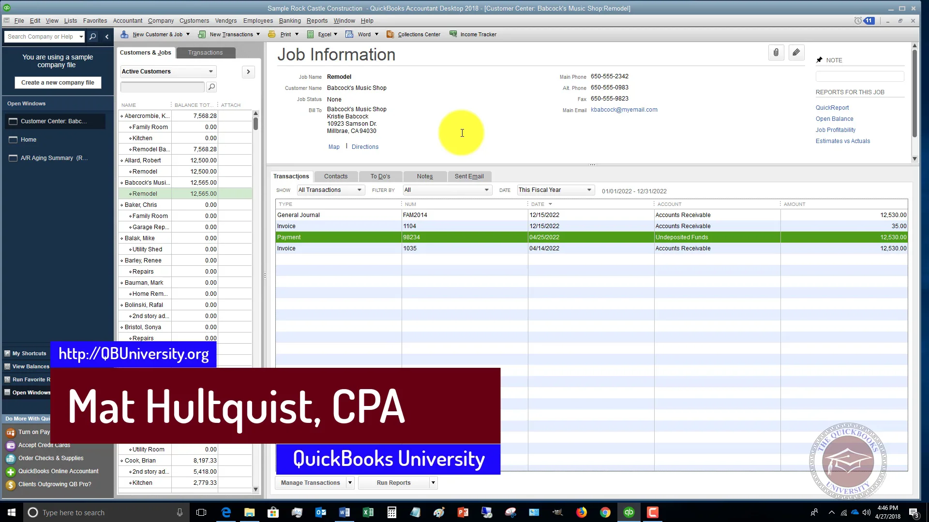Click the reminders clock icon with 11
Screen dimensions: 929x522
point(864,21)
